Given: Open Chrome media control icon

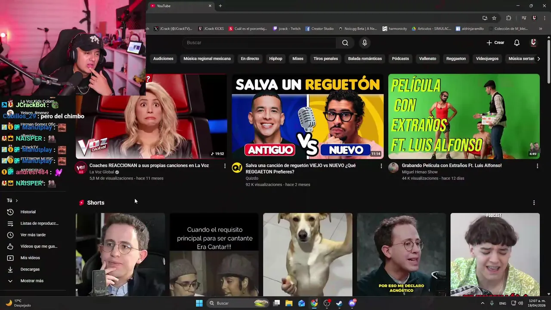Looking at the screenshot, I should click(x=524, y=18).
